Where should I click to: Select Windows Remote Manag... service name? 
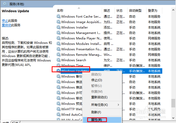pos(81,54)
